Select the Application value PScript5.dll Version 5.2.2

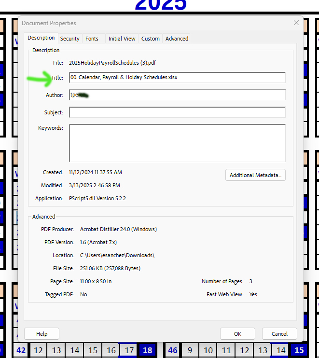click(97, 198)
